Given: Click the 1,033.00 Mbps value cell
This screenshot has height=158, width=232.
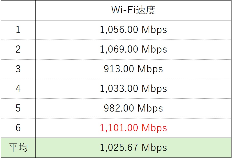Looking at the screenshot, I should click(x=133, y=89).
